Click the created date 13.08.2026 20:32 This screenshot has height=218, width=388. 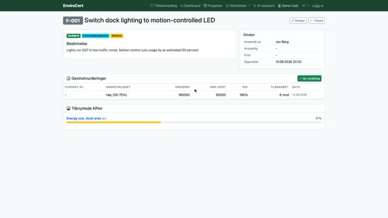click(x=289, y=62)
